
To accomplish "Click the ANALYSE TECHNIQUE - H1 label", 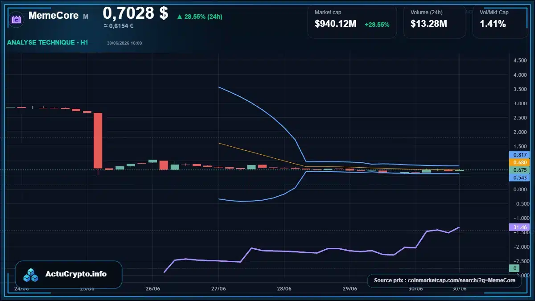I will [x=47, y=43].
